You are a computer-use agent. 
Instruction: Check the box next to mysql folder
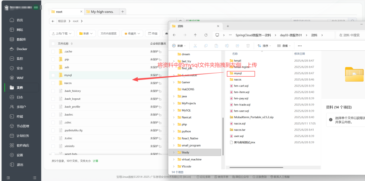[x=53, y=75]
